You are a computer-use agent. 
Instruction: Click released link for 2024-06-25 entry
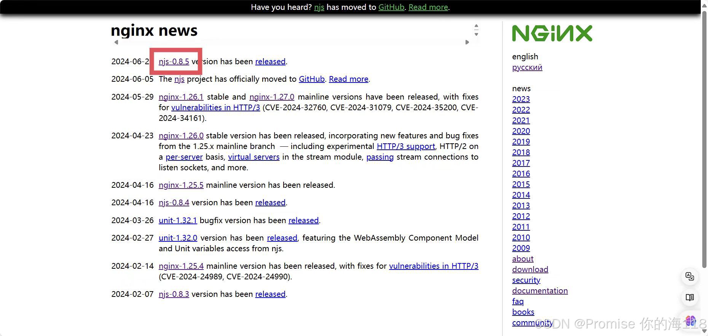[x=270, y=62]
